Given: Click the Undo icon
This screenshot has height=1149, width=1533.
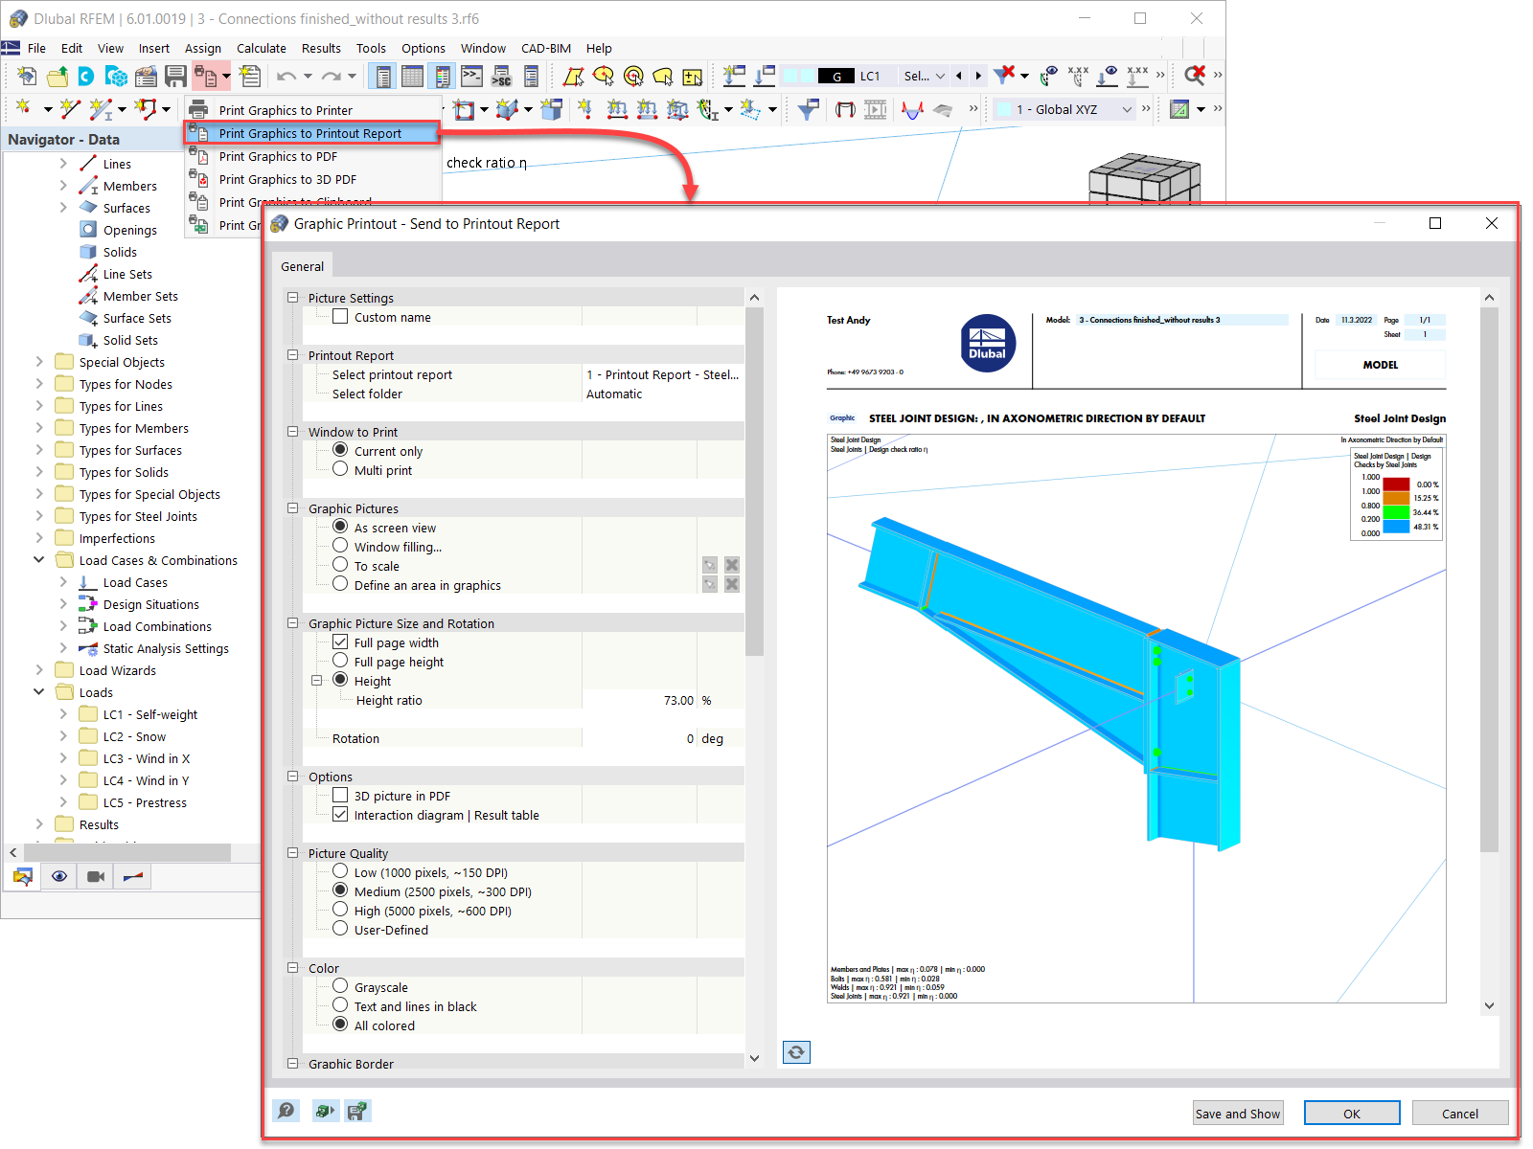Looking at the screenshot, I should pos(286,76).
